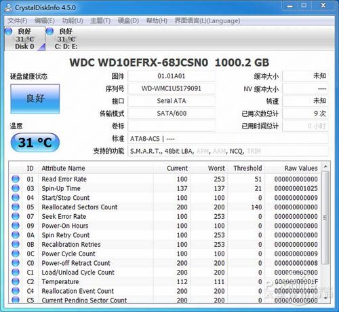The width and height of the screenshot is (339, 312).
Task: Open the 界面语言(L)(Language) menu
Action: pyautogui.click(x=207, y=21)
